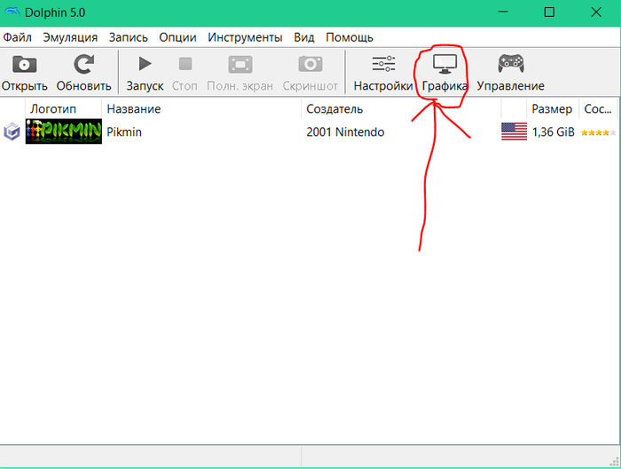Click the Обновить (Refresh) toolbar icon
The width and height of the screenshot is (621, 469).
pyautogui.click(x=84, y=65)
